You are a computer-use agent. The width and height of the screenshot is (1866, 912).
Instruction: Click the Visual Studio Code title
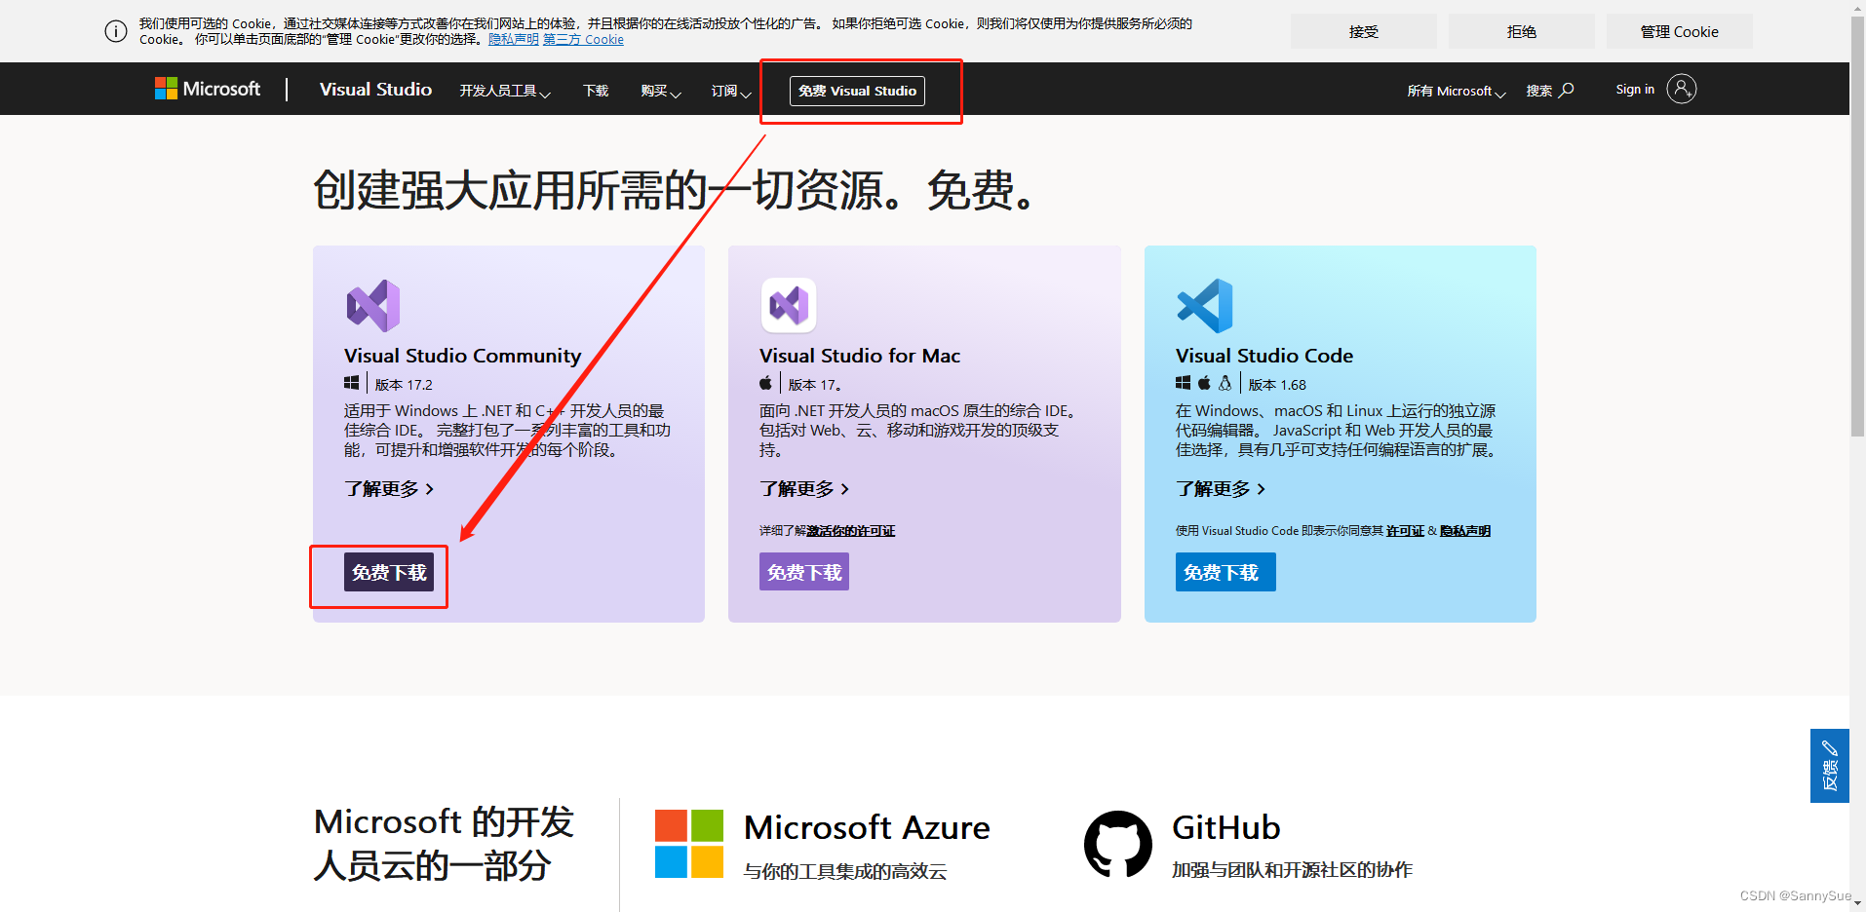point(1264,356)
